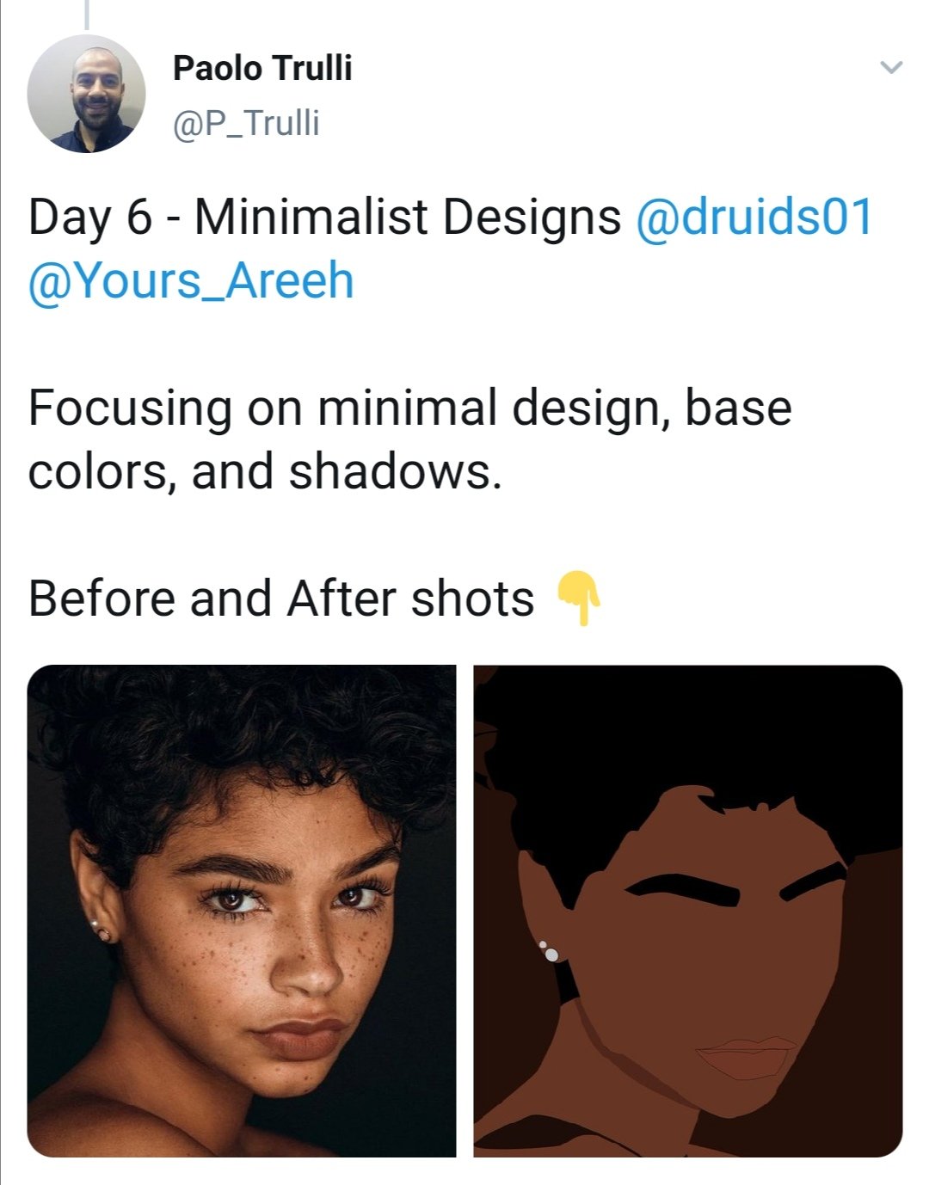Open the before photo thumbnail

[x=242, y=911]
